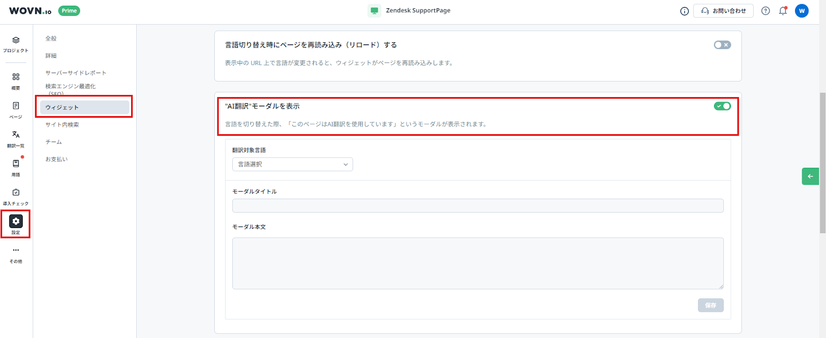Click the green arrow side panel button

coord(810,176)
